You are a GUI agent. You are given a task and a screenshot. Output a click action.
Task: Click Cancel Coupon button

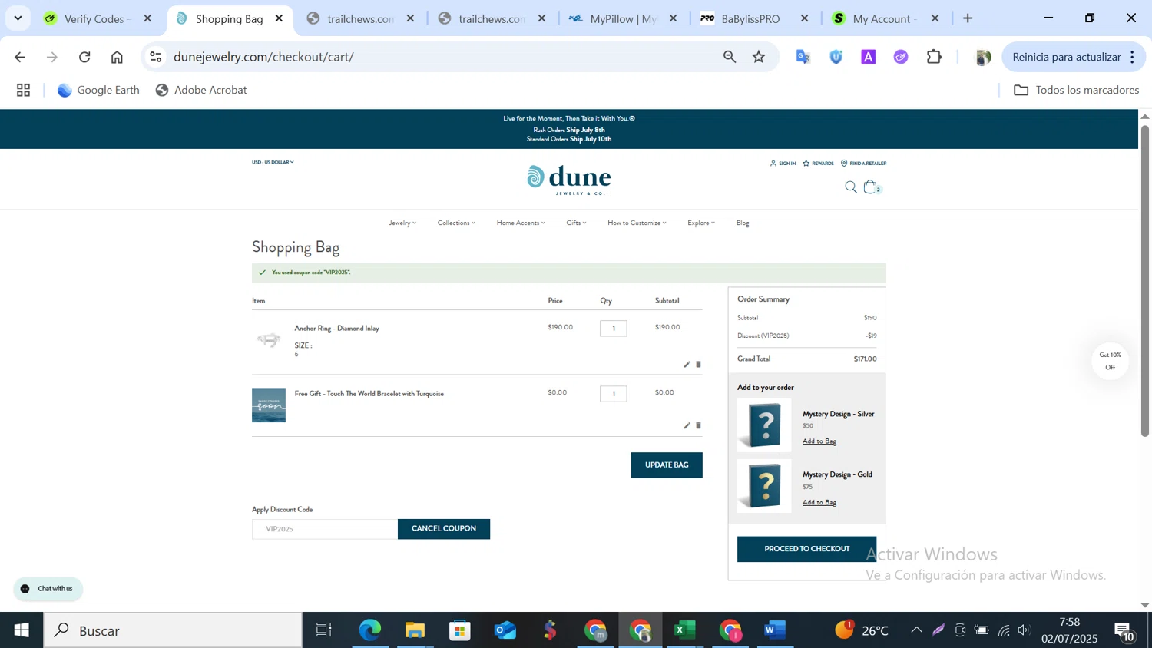click(444, 529)
